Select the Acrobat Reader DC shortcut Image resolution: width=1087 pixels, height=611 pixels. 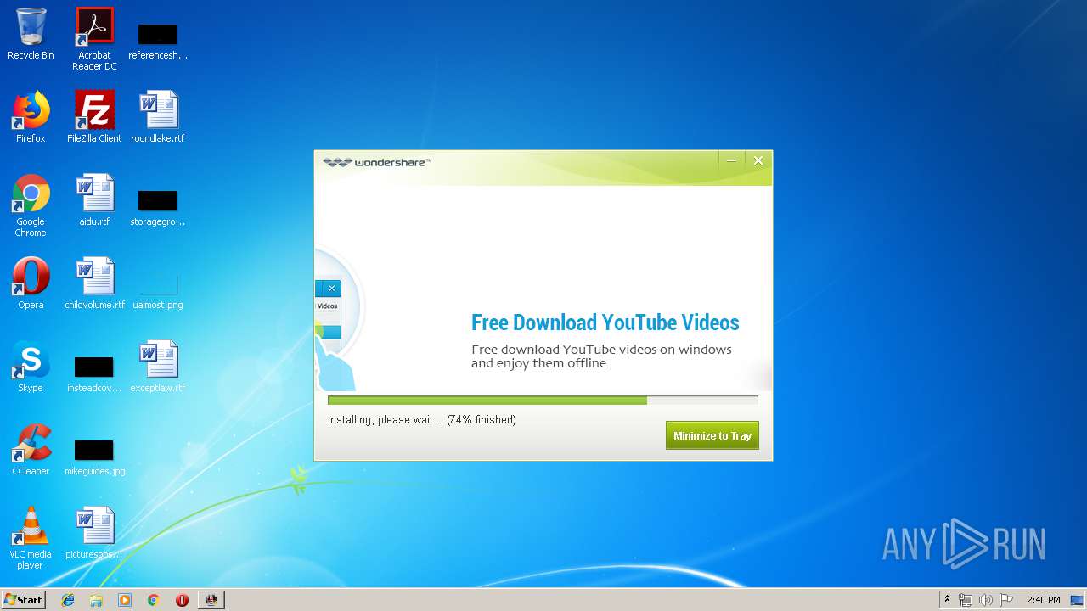point(94,39)
